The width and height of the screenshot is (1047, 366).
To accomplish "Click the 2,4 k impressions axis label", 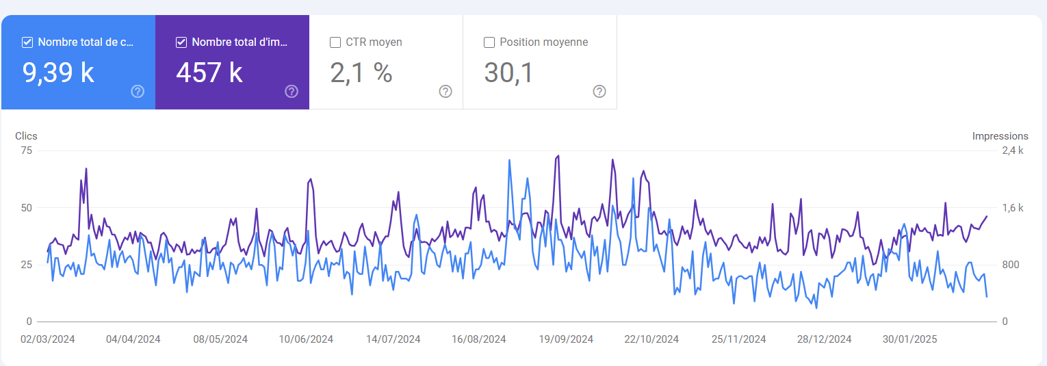I will (1013, 151).
